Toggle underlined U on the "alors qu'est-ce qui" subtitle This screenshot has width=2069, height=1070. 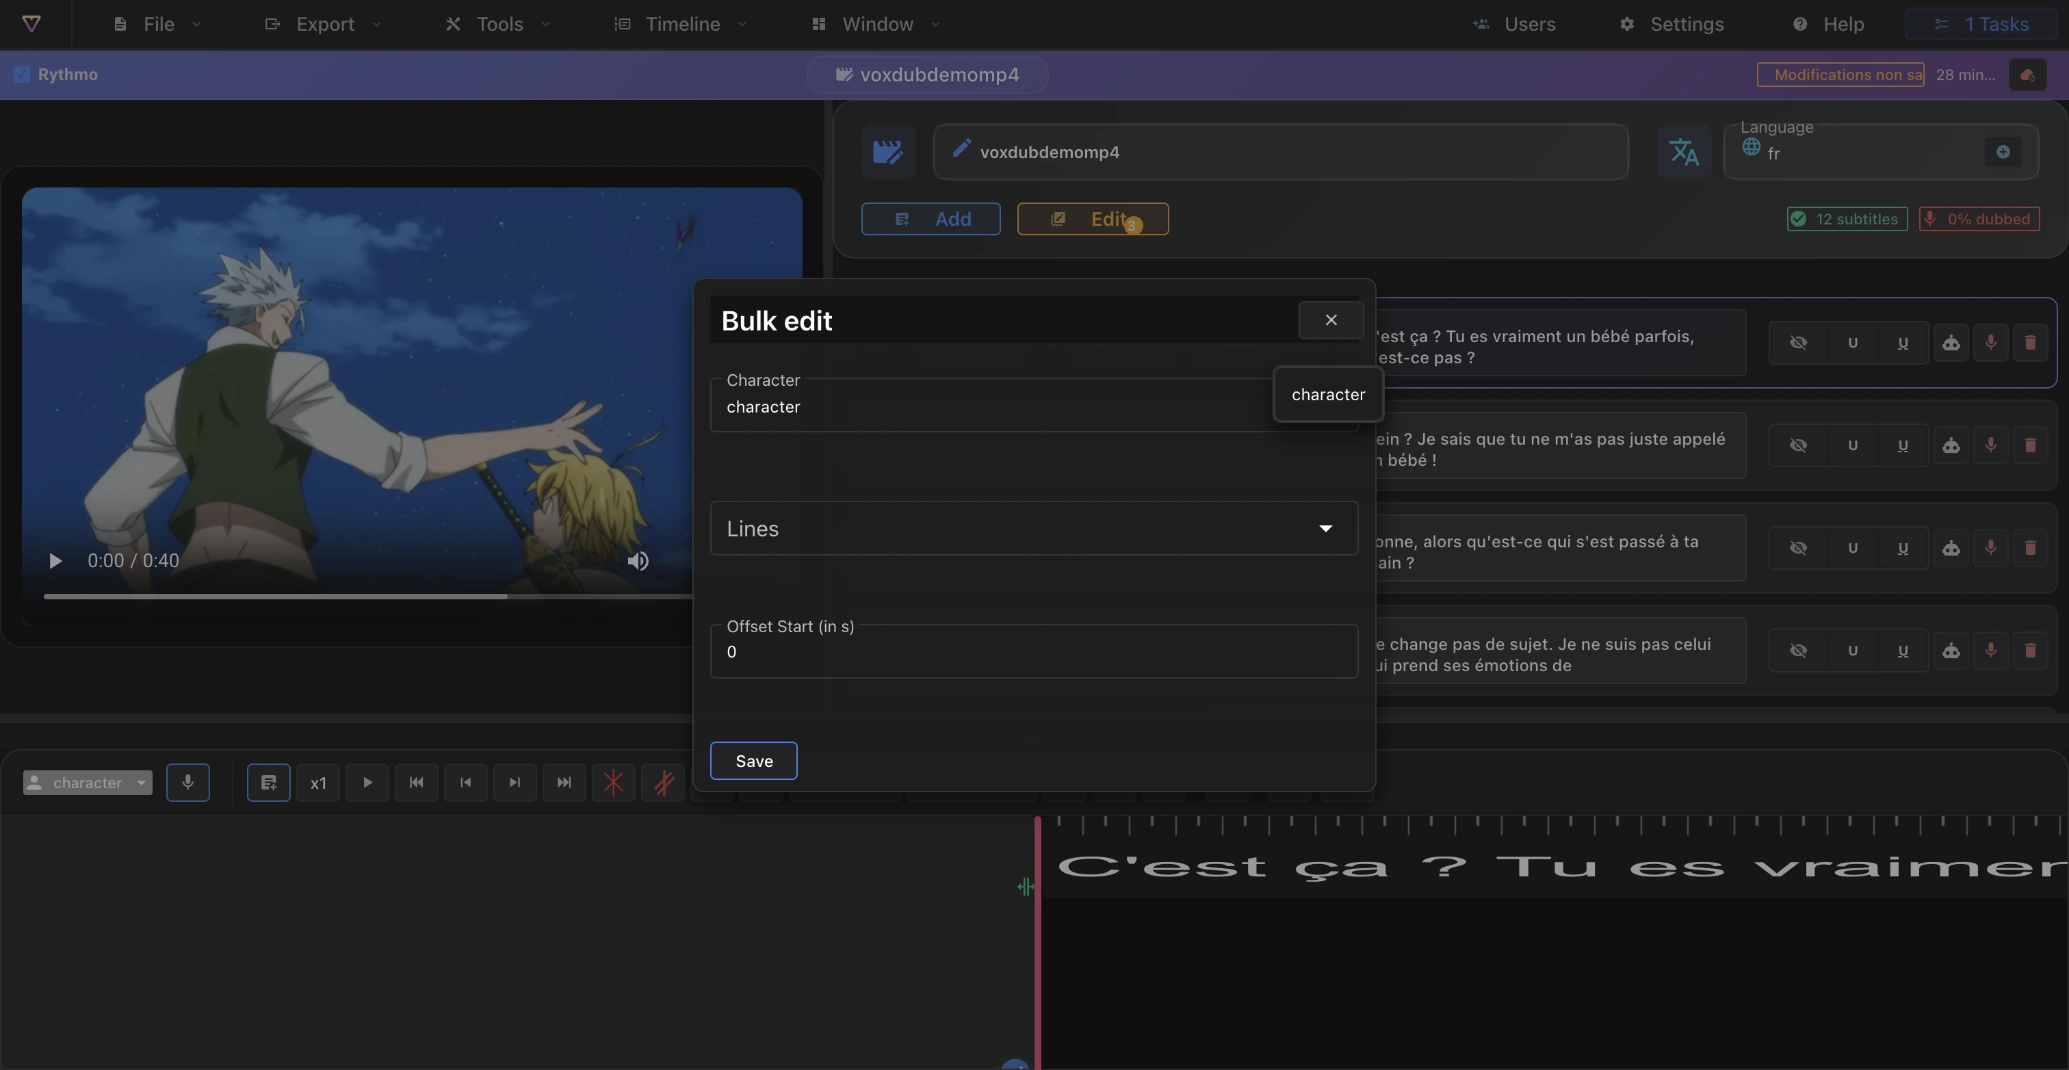1903,548
